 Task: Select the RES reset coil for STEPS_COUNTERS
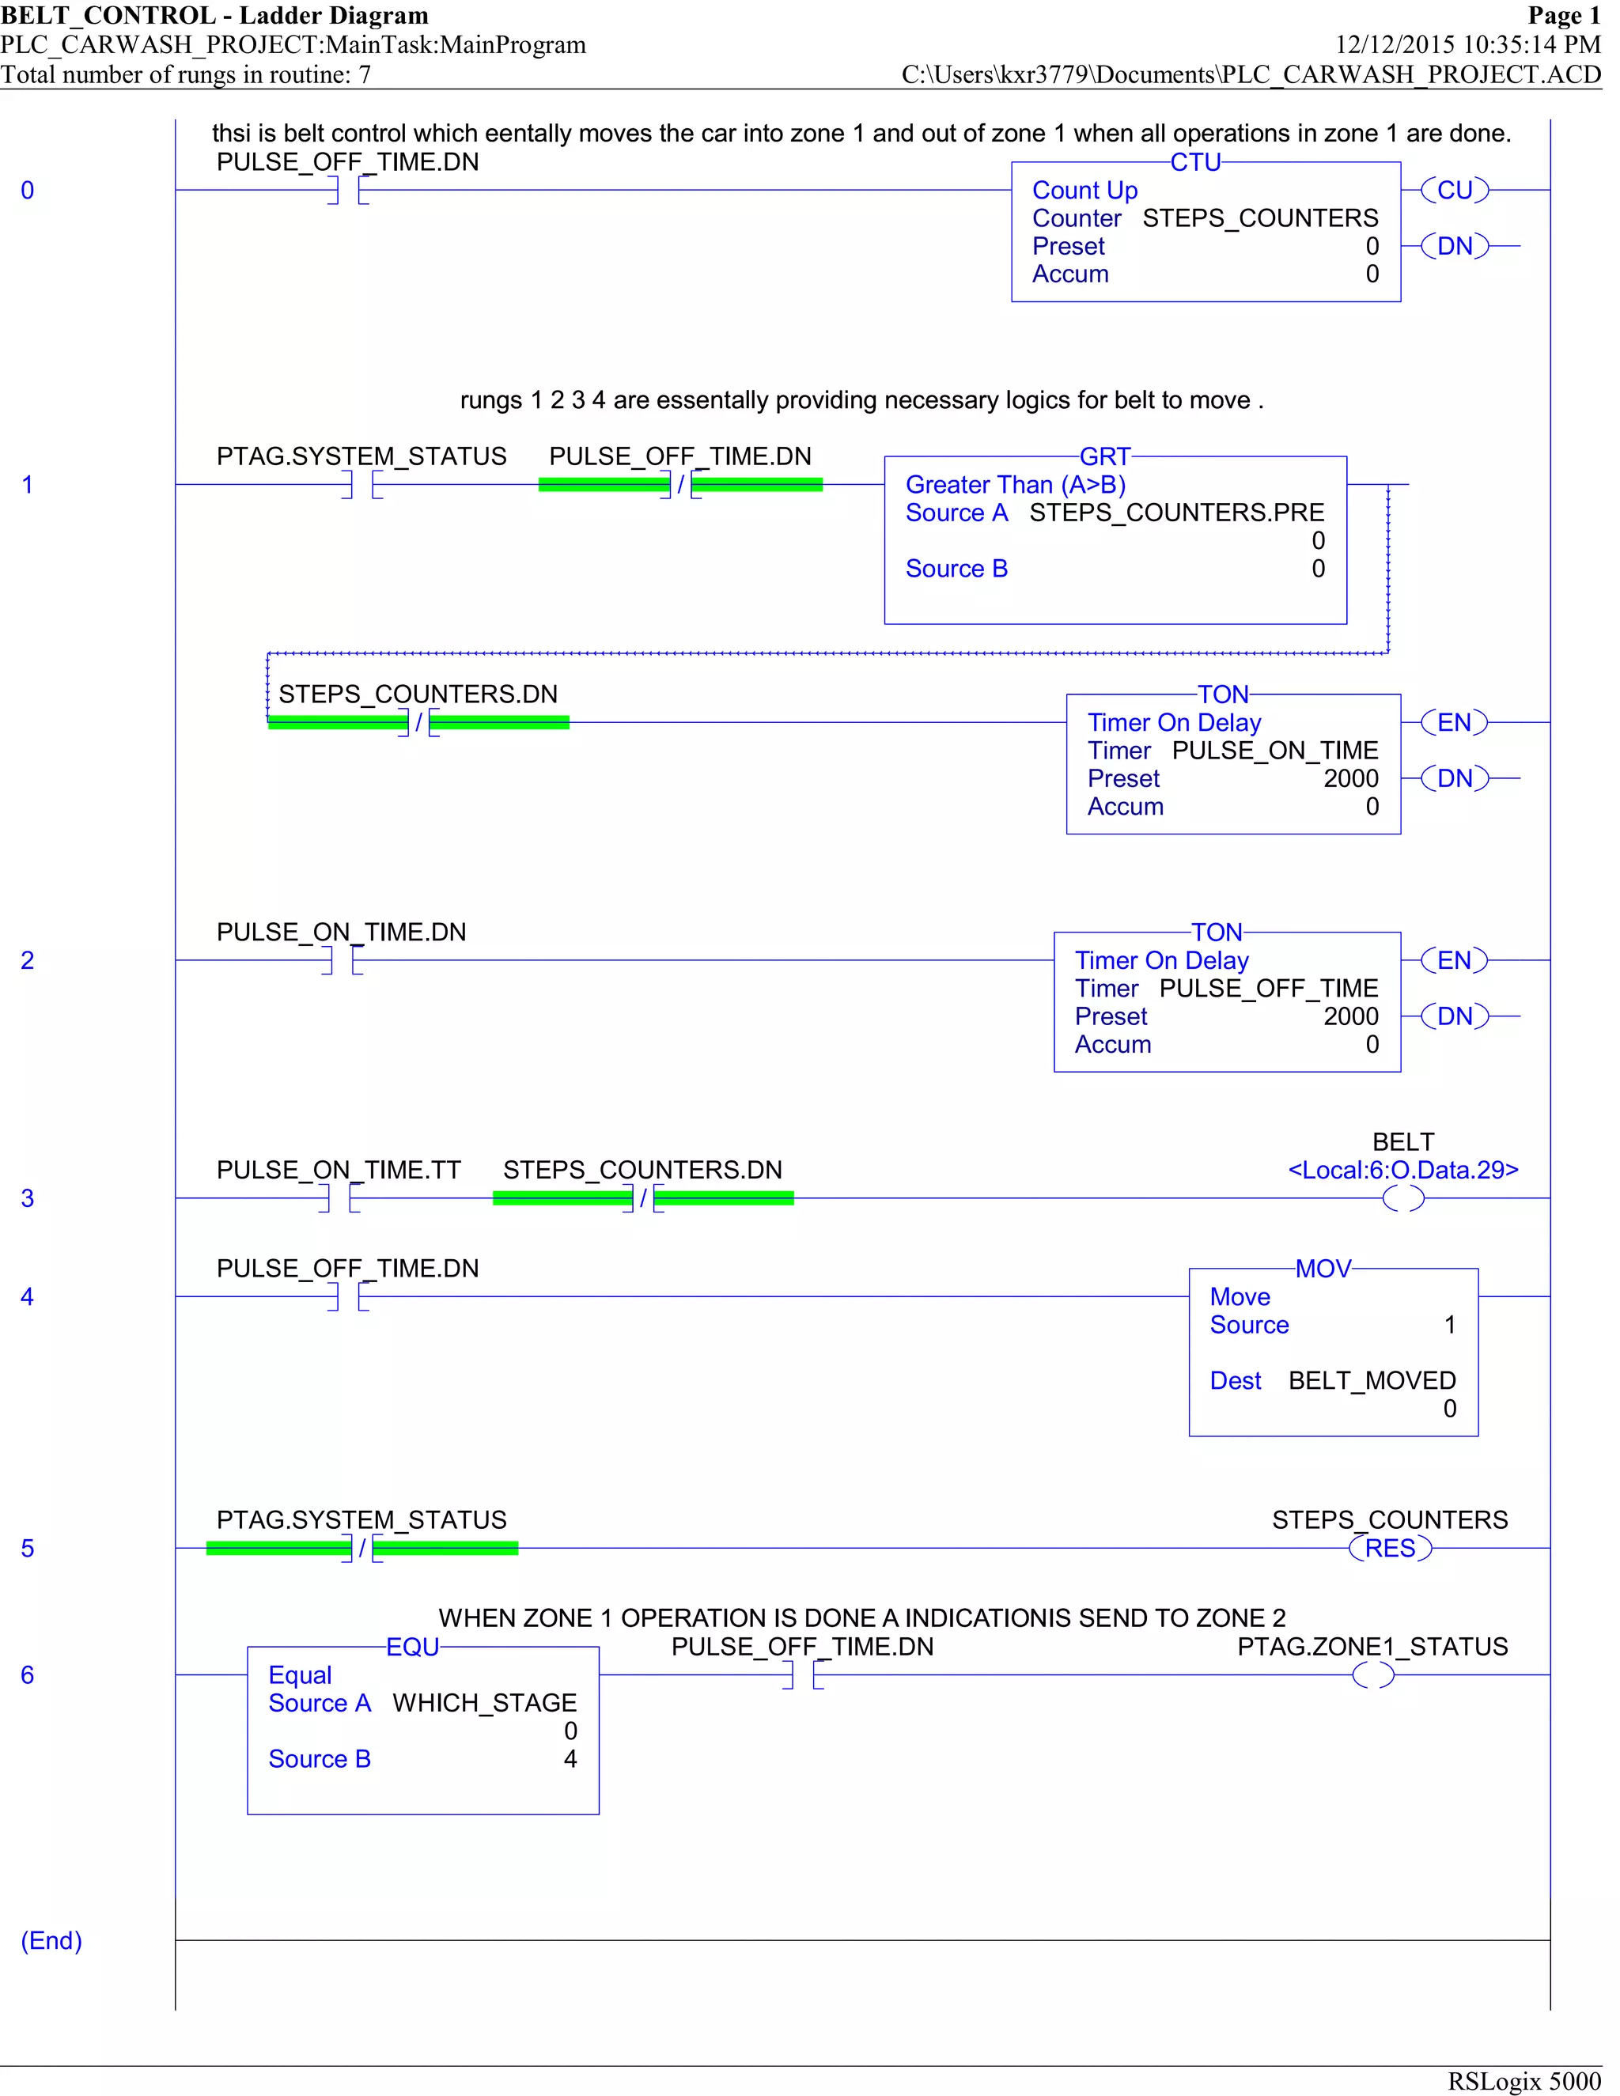tap(1390, 1548)
